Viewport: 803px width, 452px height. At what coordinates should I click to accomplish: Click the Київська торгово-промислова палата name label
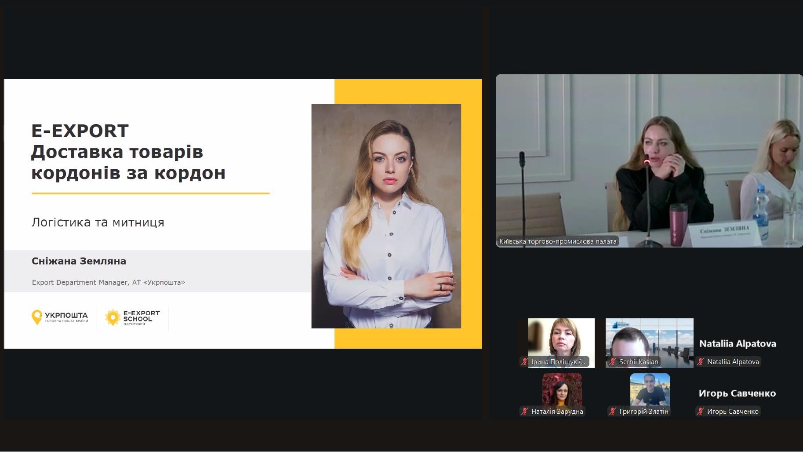[x=557, y=241]
